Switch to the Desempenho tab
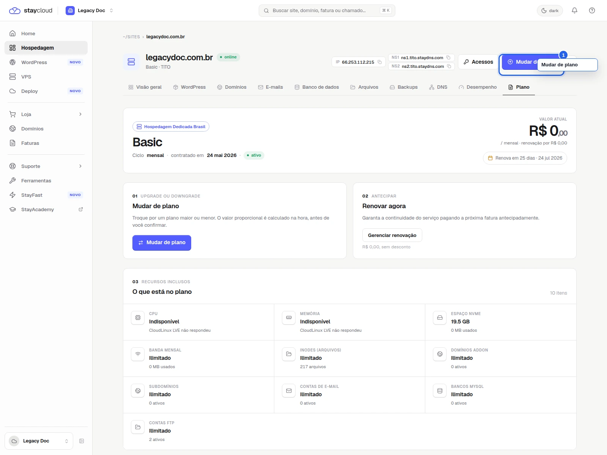607x455 pixels. [478, 87]
